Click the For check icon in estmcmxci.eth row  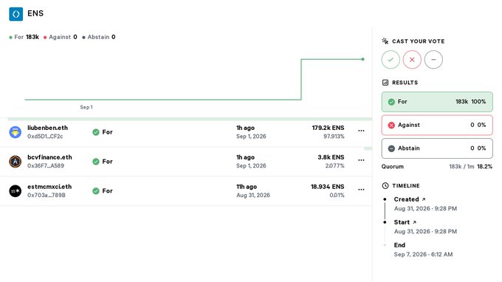pos(96,191)
